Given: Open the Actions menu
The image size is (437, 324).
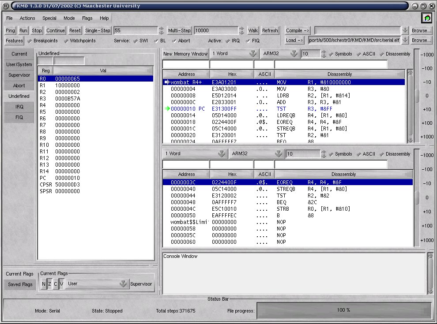Looking at the screenshot, I should [27, 18].
